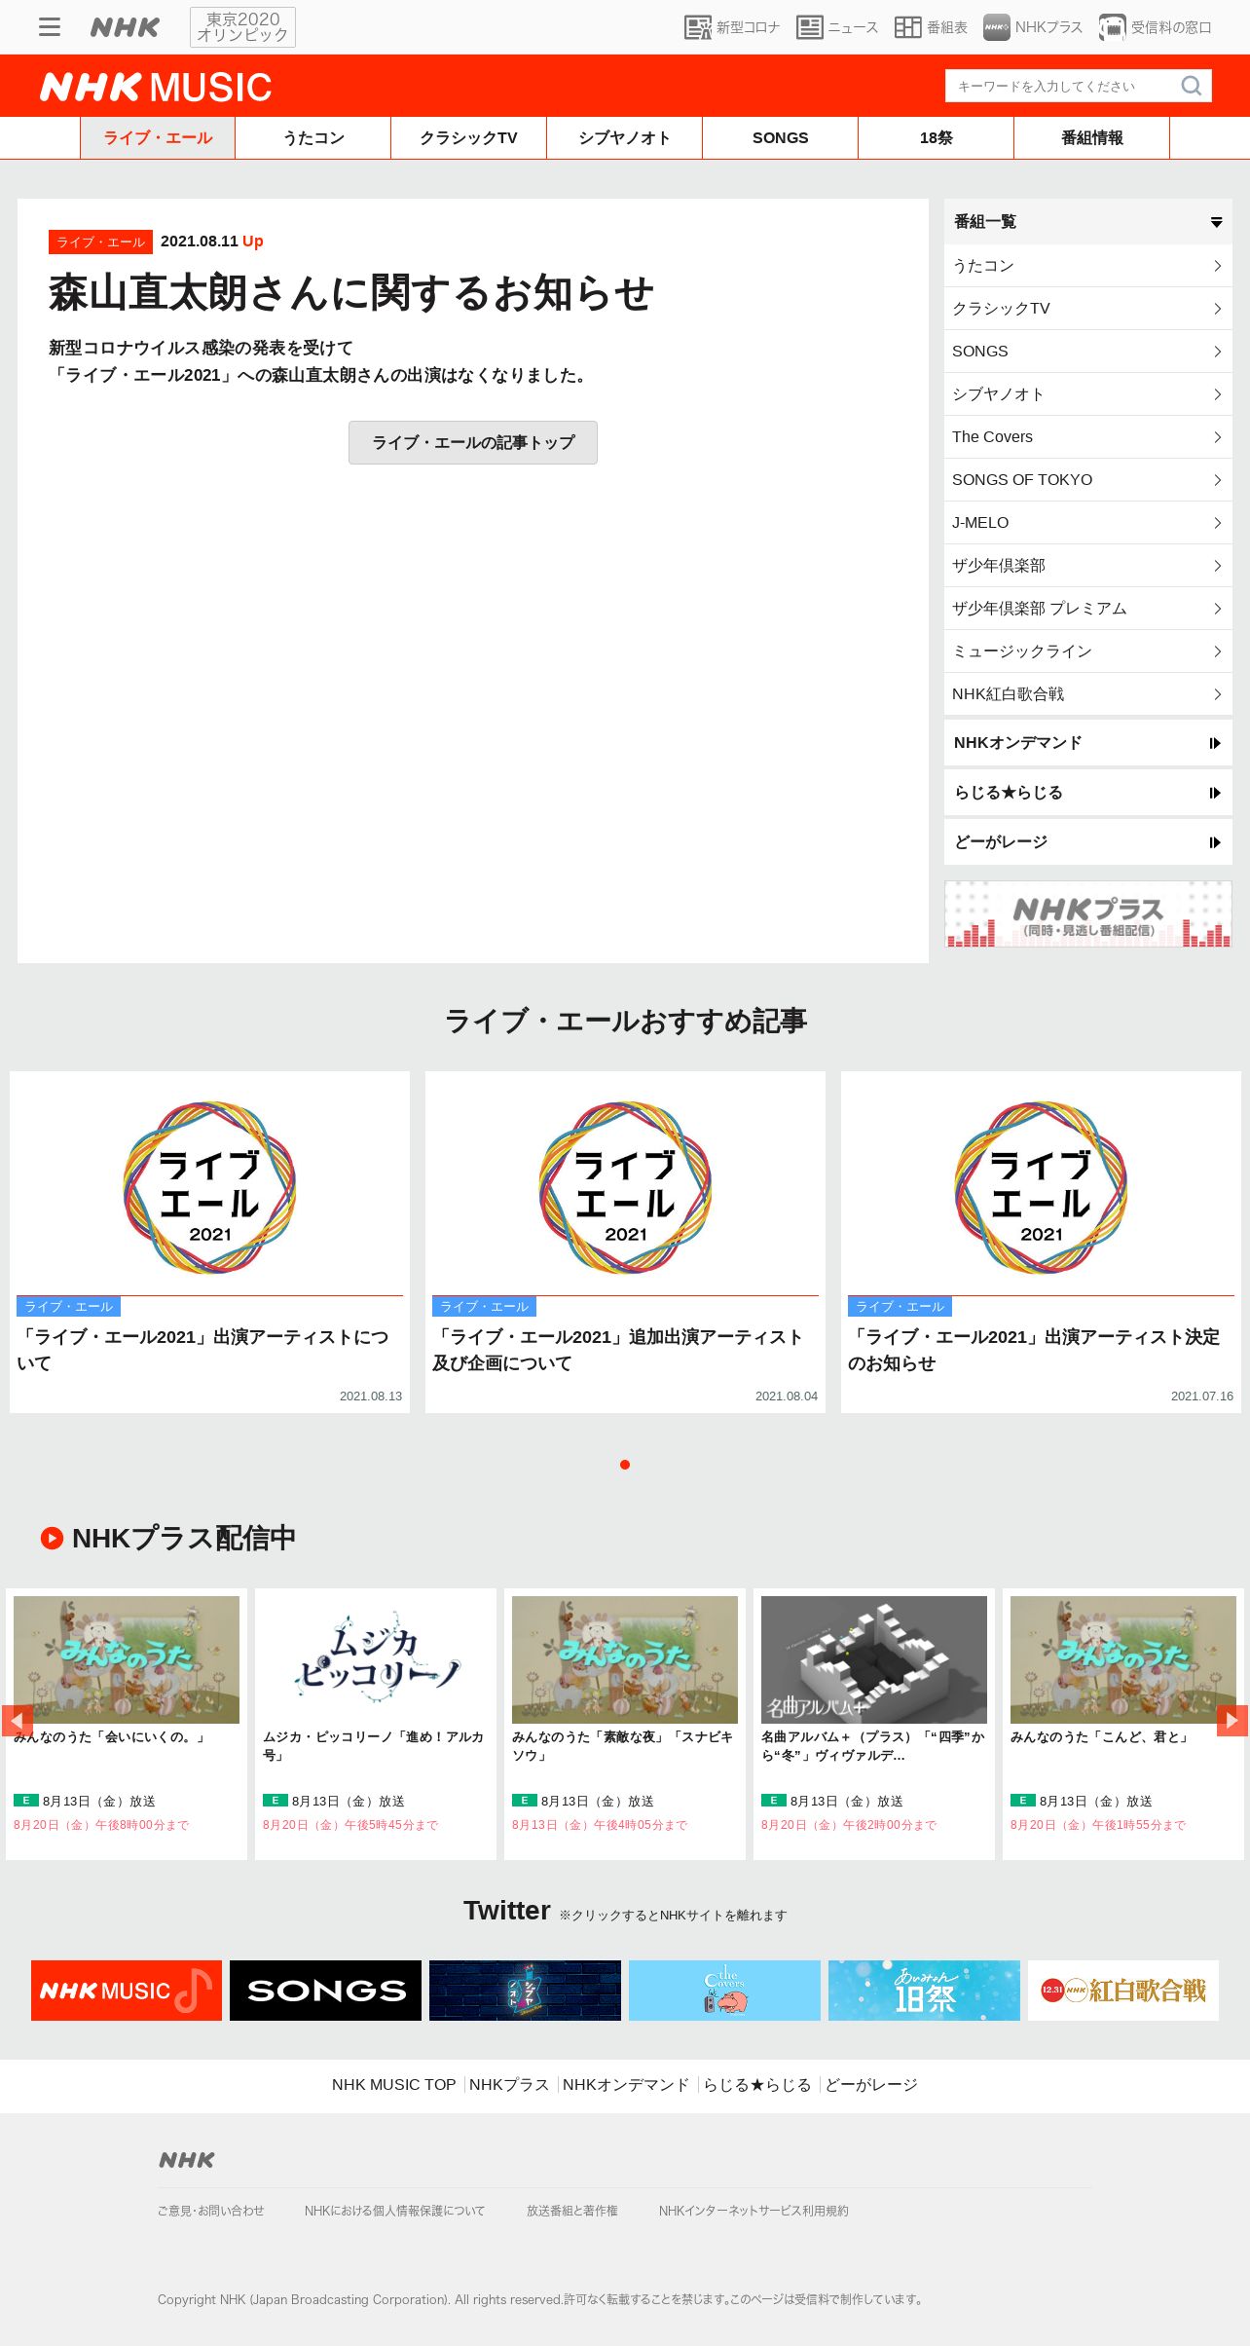Open the hamburger menu icon
The image size is (1250, 2346).
pos(50,27)
